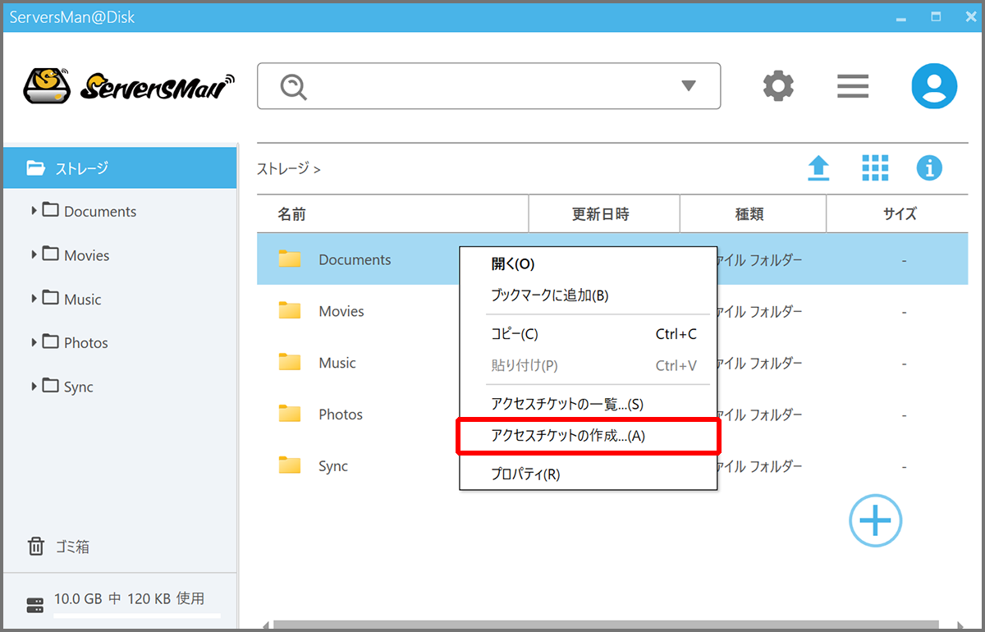Sort by 種類 column header
The width and height of the screenshot is (985, 632).
click(x=753, y=214)
